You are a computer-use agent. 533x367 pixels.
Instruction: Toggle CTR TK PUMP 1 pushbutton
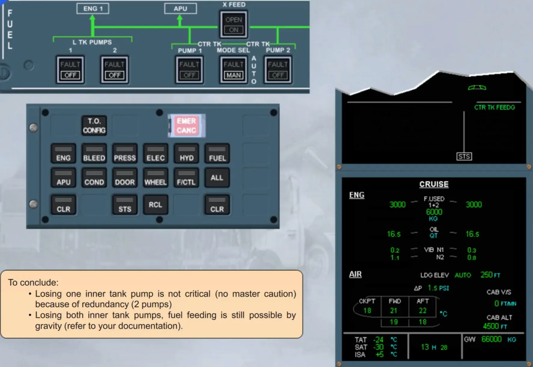pos(189,70)
